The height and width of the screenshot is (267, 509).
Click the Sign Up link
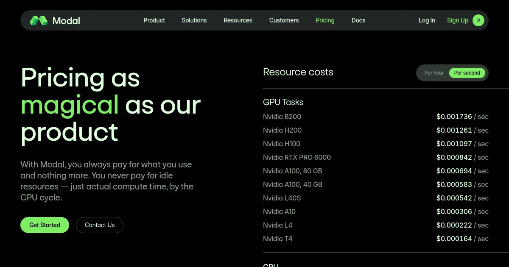[458, 20]
